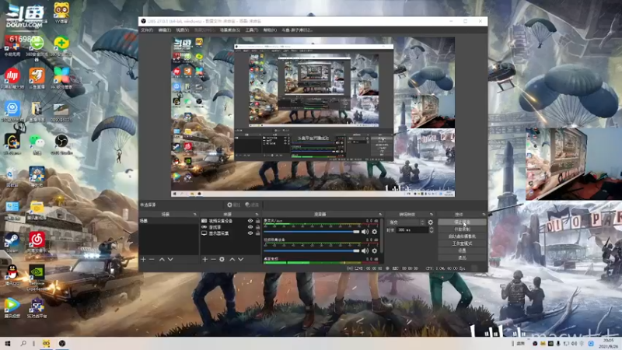Viewport: 622px width, 350px height.
Task: Open 视频采集设备 mixer channel gear menu
Action: 375,250
